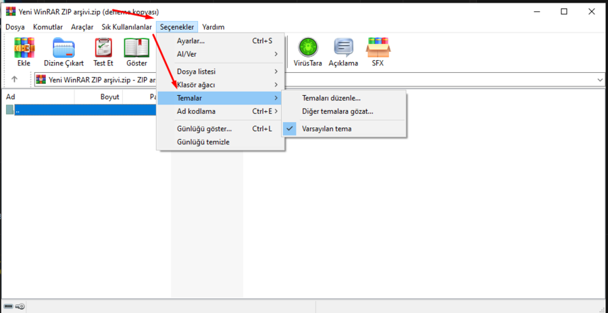This screenshot has width=608, height=313.
Task: Close the open Seçenekler menu
Action: coord(177,27)
